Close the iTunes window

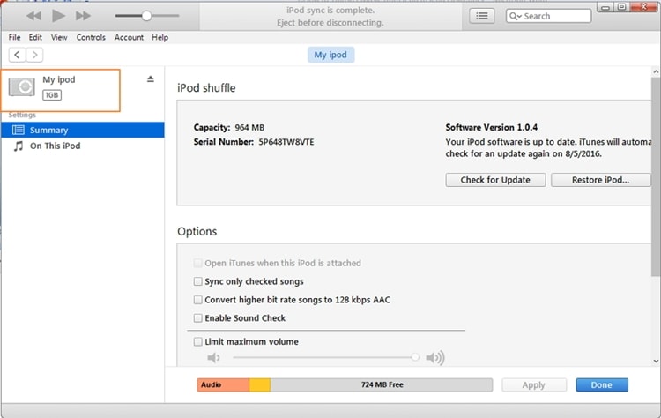[644, 7]
